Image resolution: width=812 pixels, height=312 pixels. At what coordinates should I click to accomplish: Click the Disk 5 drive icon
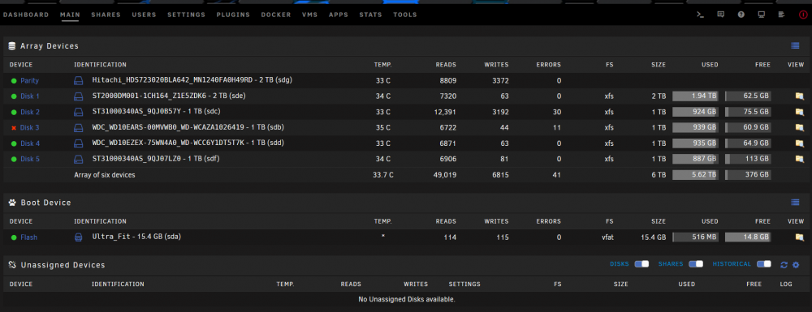(x=78, y=159)
